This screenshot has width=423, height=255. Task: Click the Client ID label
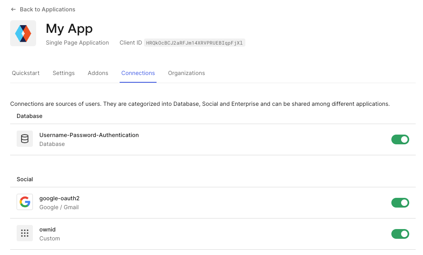tap(131, 43)
